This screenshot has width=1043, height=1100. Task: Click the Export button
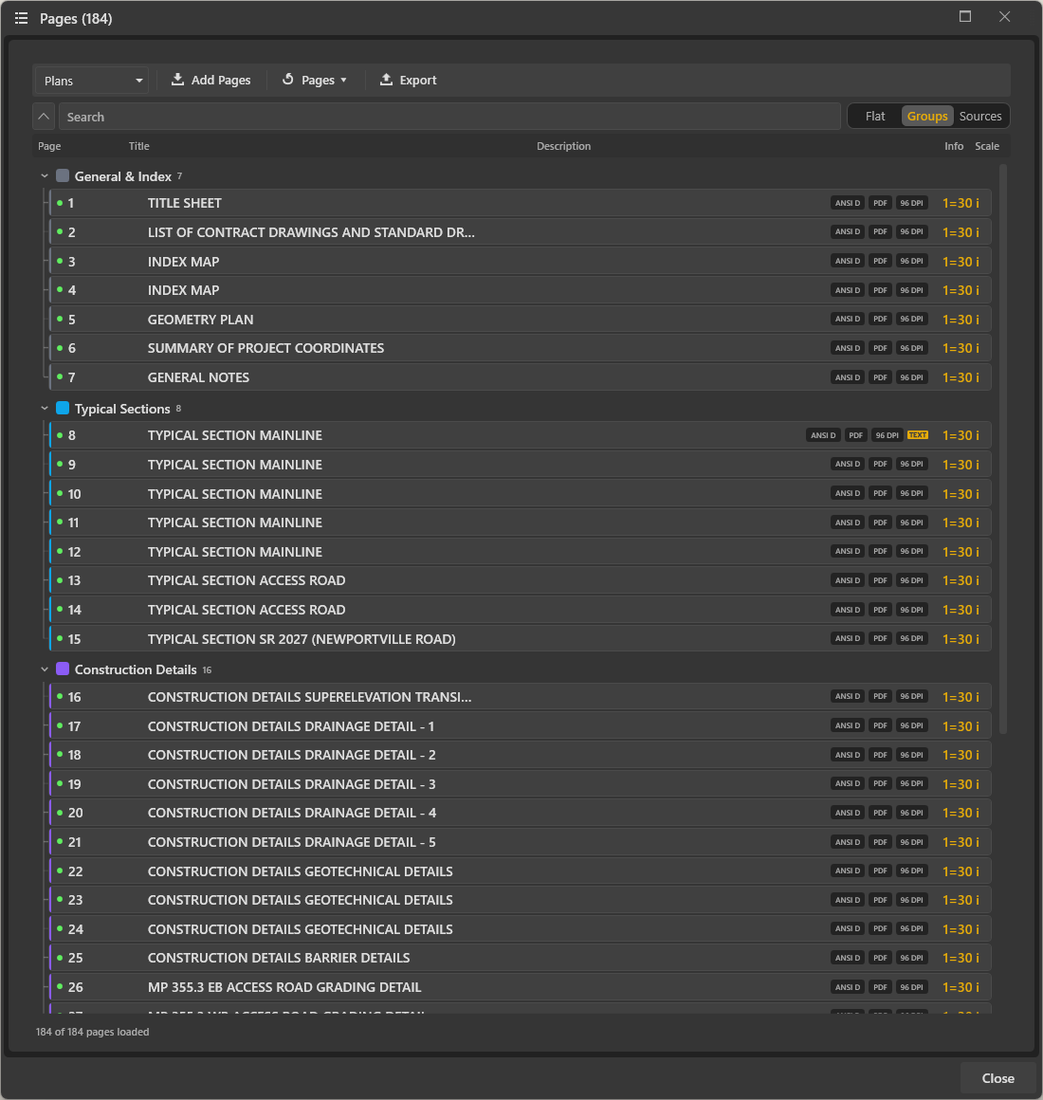click(409, 80)
